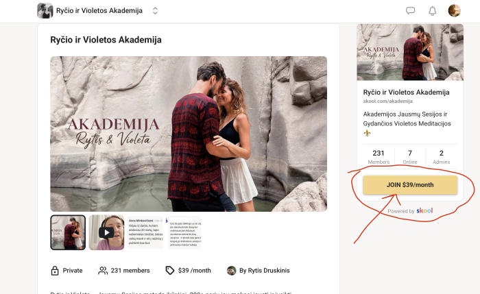Click JOIN $39/month button
The image size is (480, 294).
410,185
